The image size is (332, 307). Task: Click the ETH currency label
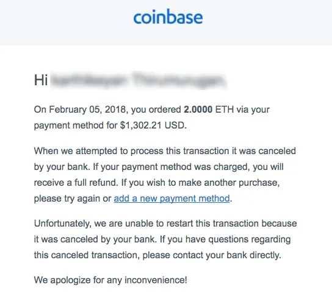225,110
